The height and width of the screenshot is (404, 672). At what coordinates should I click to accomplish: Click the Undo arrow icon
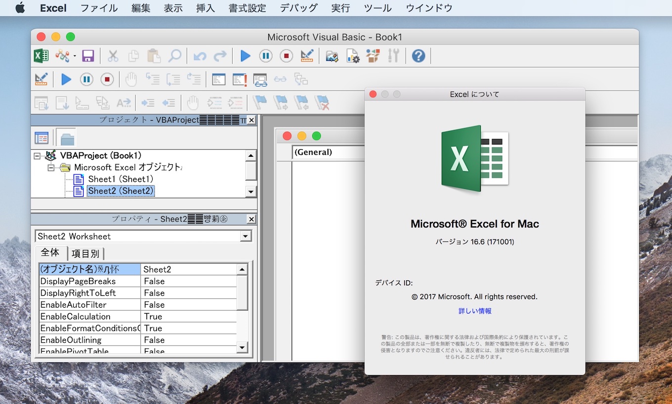(200, 56)
